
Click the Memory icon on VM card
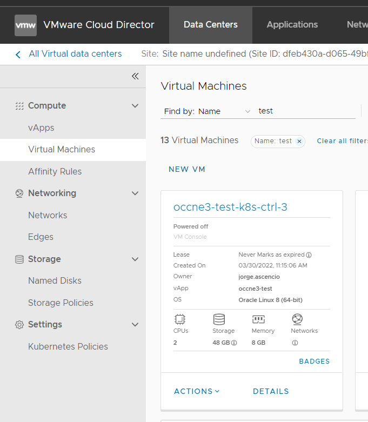coord(258,319)
